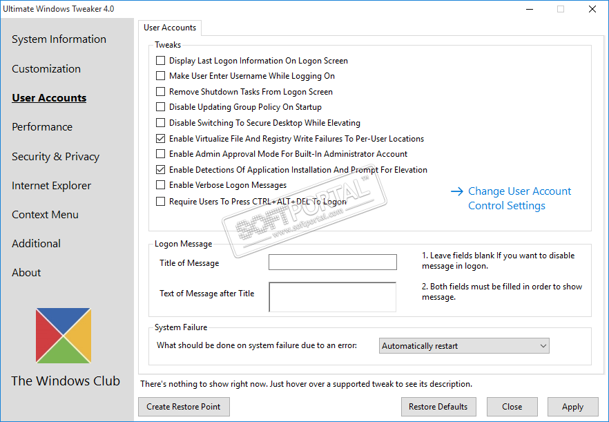Tick Remove Shutdown Tasks From Logon Screen
The height and width of the screenshot is (422, 609).
(x=160, y=92)
